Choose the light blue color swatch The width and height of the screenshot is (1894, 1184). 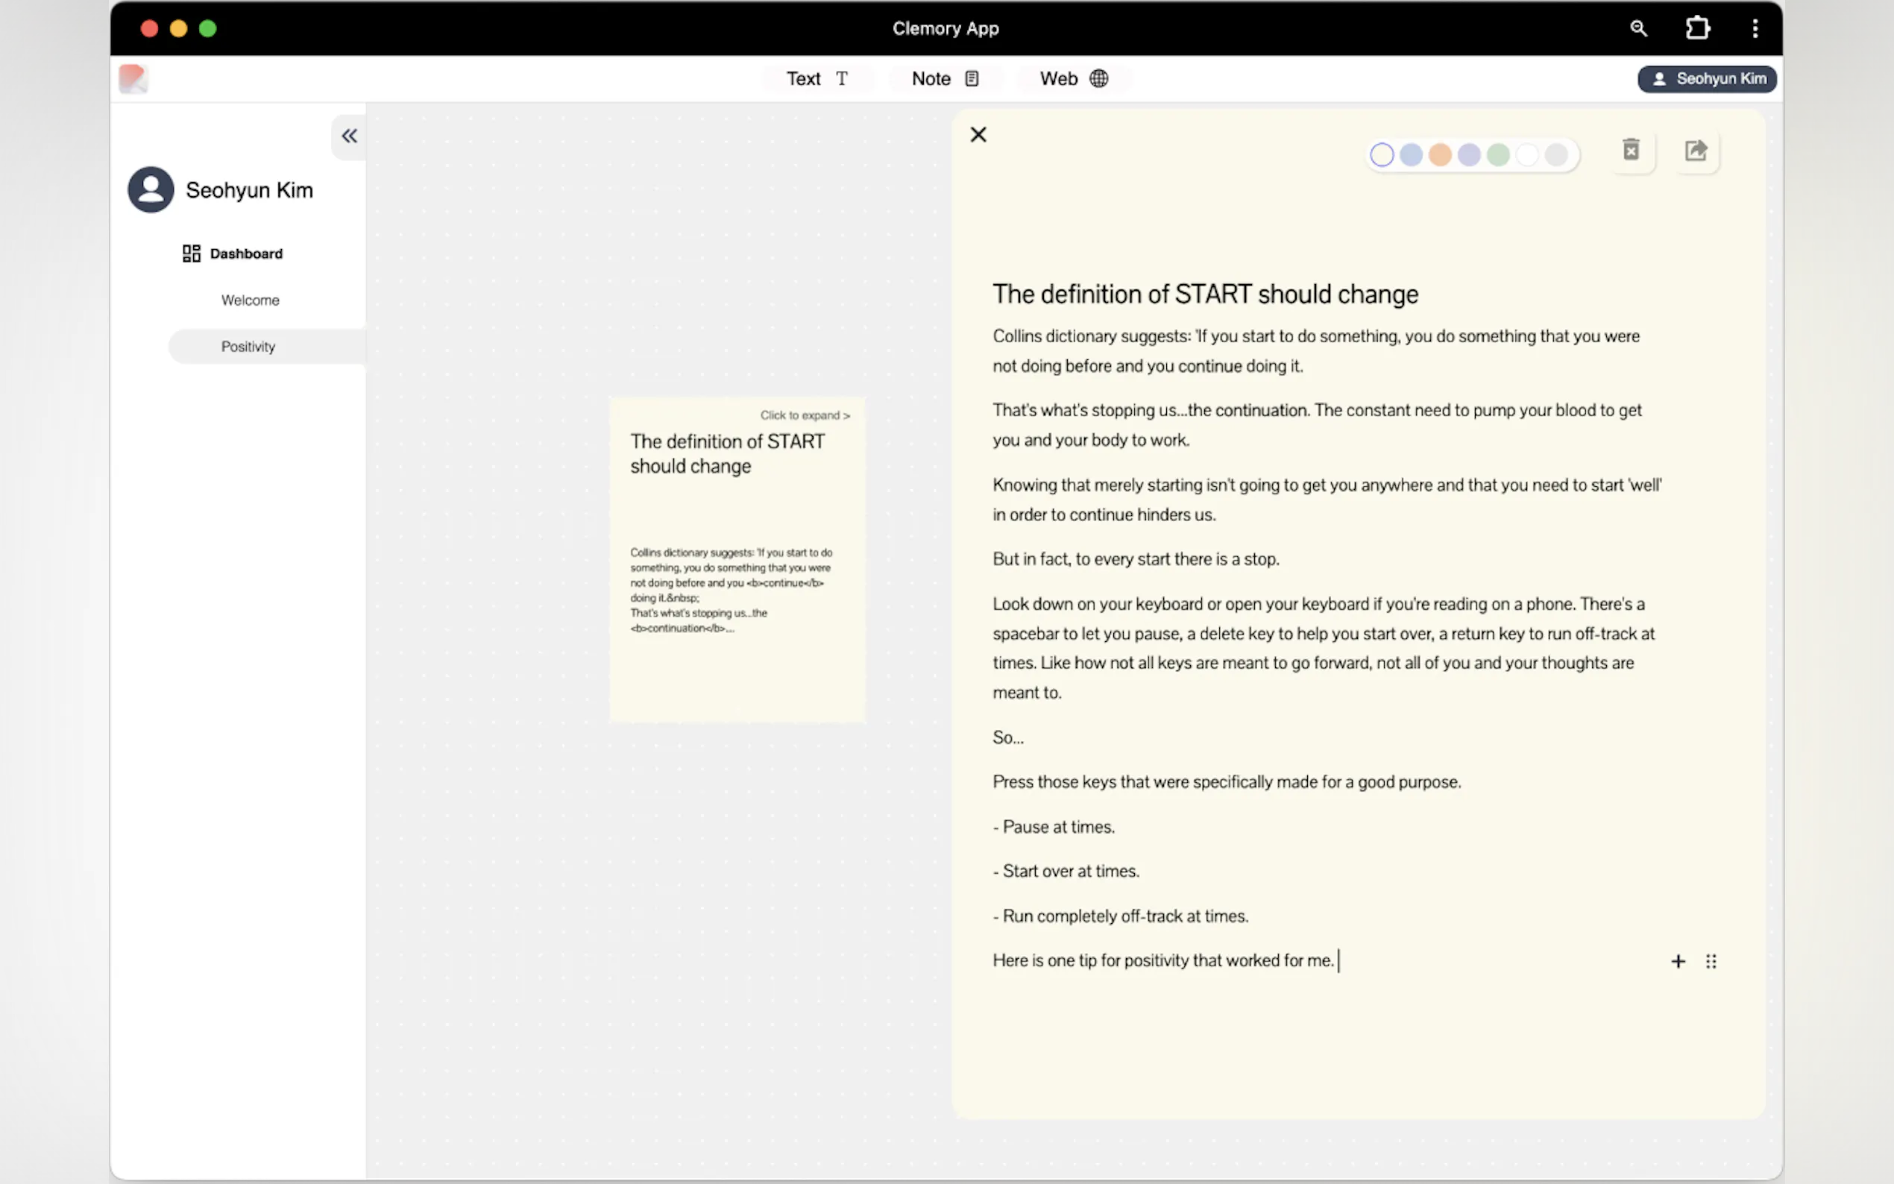[1411, 155]
